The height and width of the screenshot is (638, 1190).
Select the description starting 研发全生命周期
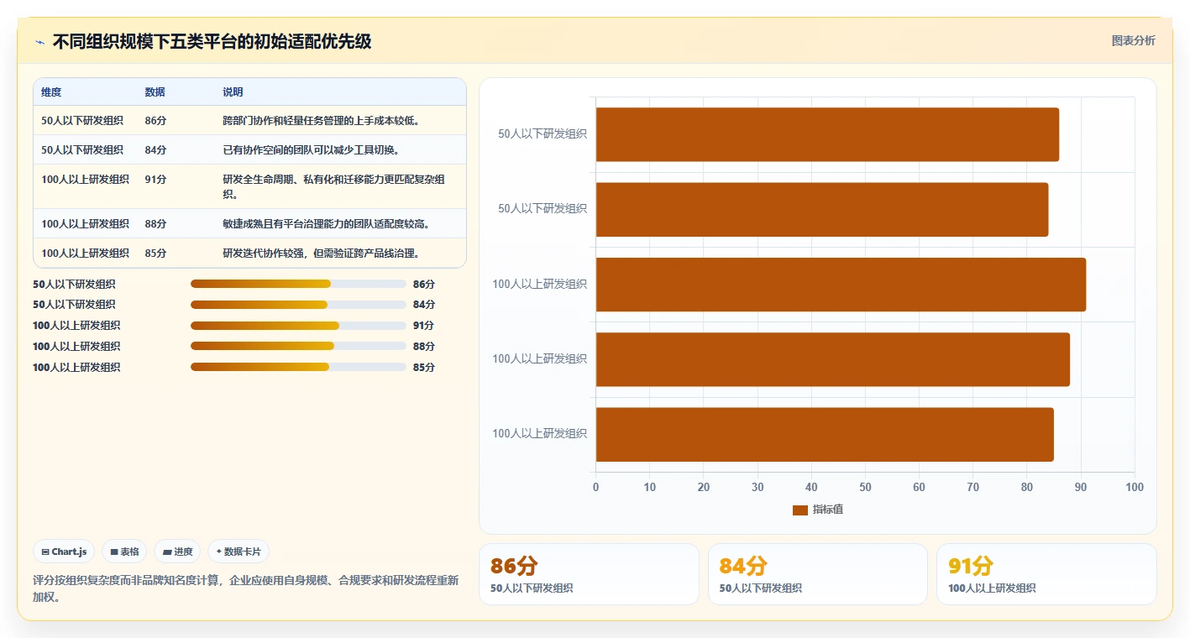coord(333,186)
